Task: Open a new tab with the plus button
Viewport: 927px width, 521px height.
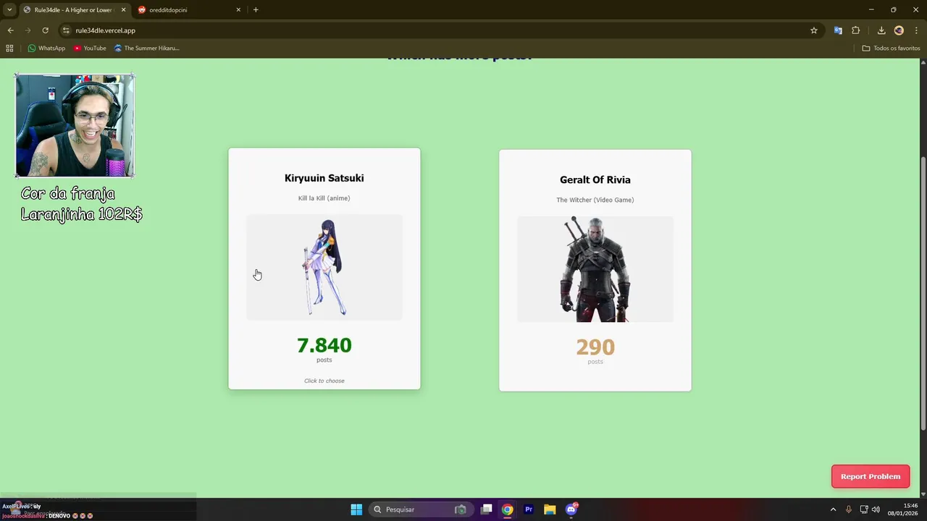Action: pyautogui.click(x=256, y=10)
